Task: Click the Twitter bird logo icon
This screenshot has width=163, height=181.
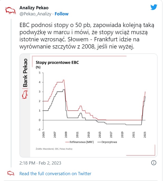Action: (x=154, y=7)
